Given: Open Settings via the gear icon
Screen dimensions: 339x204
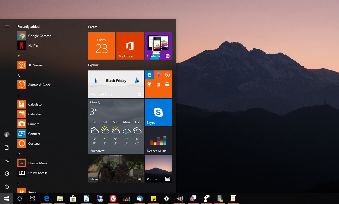Looking at the screenshot, I should click(7, 173).
